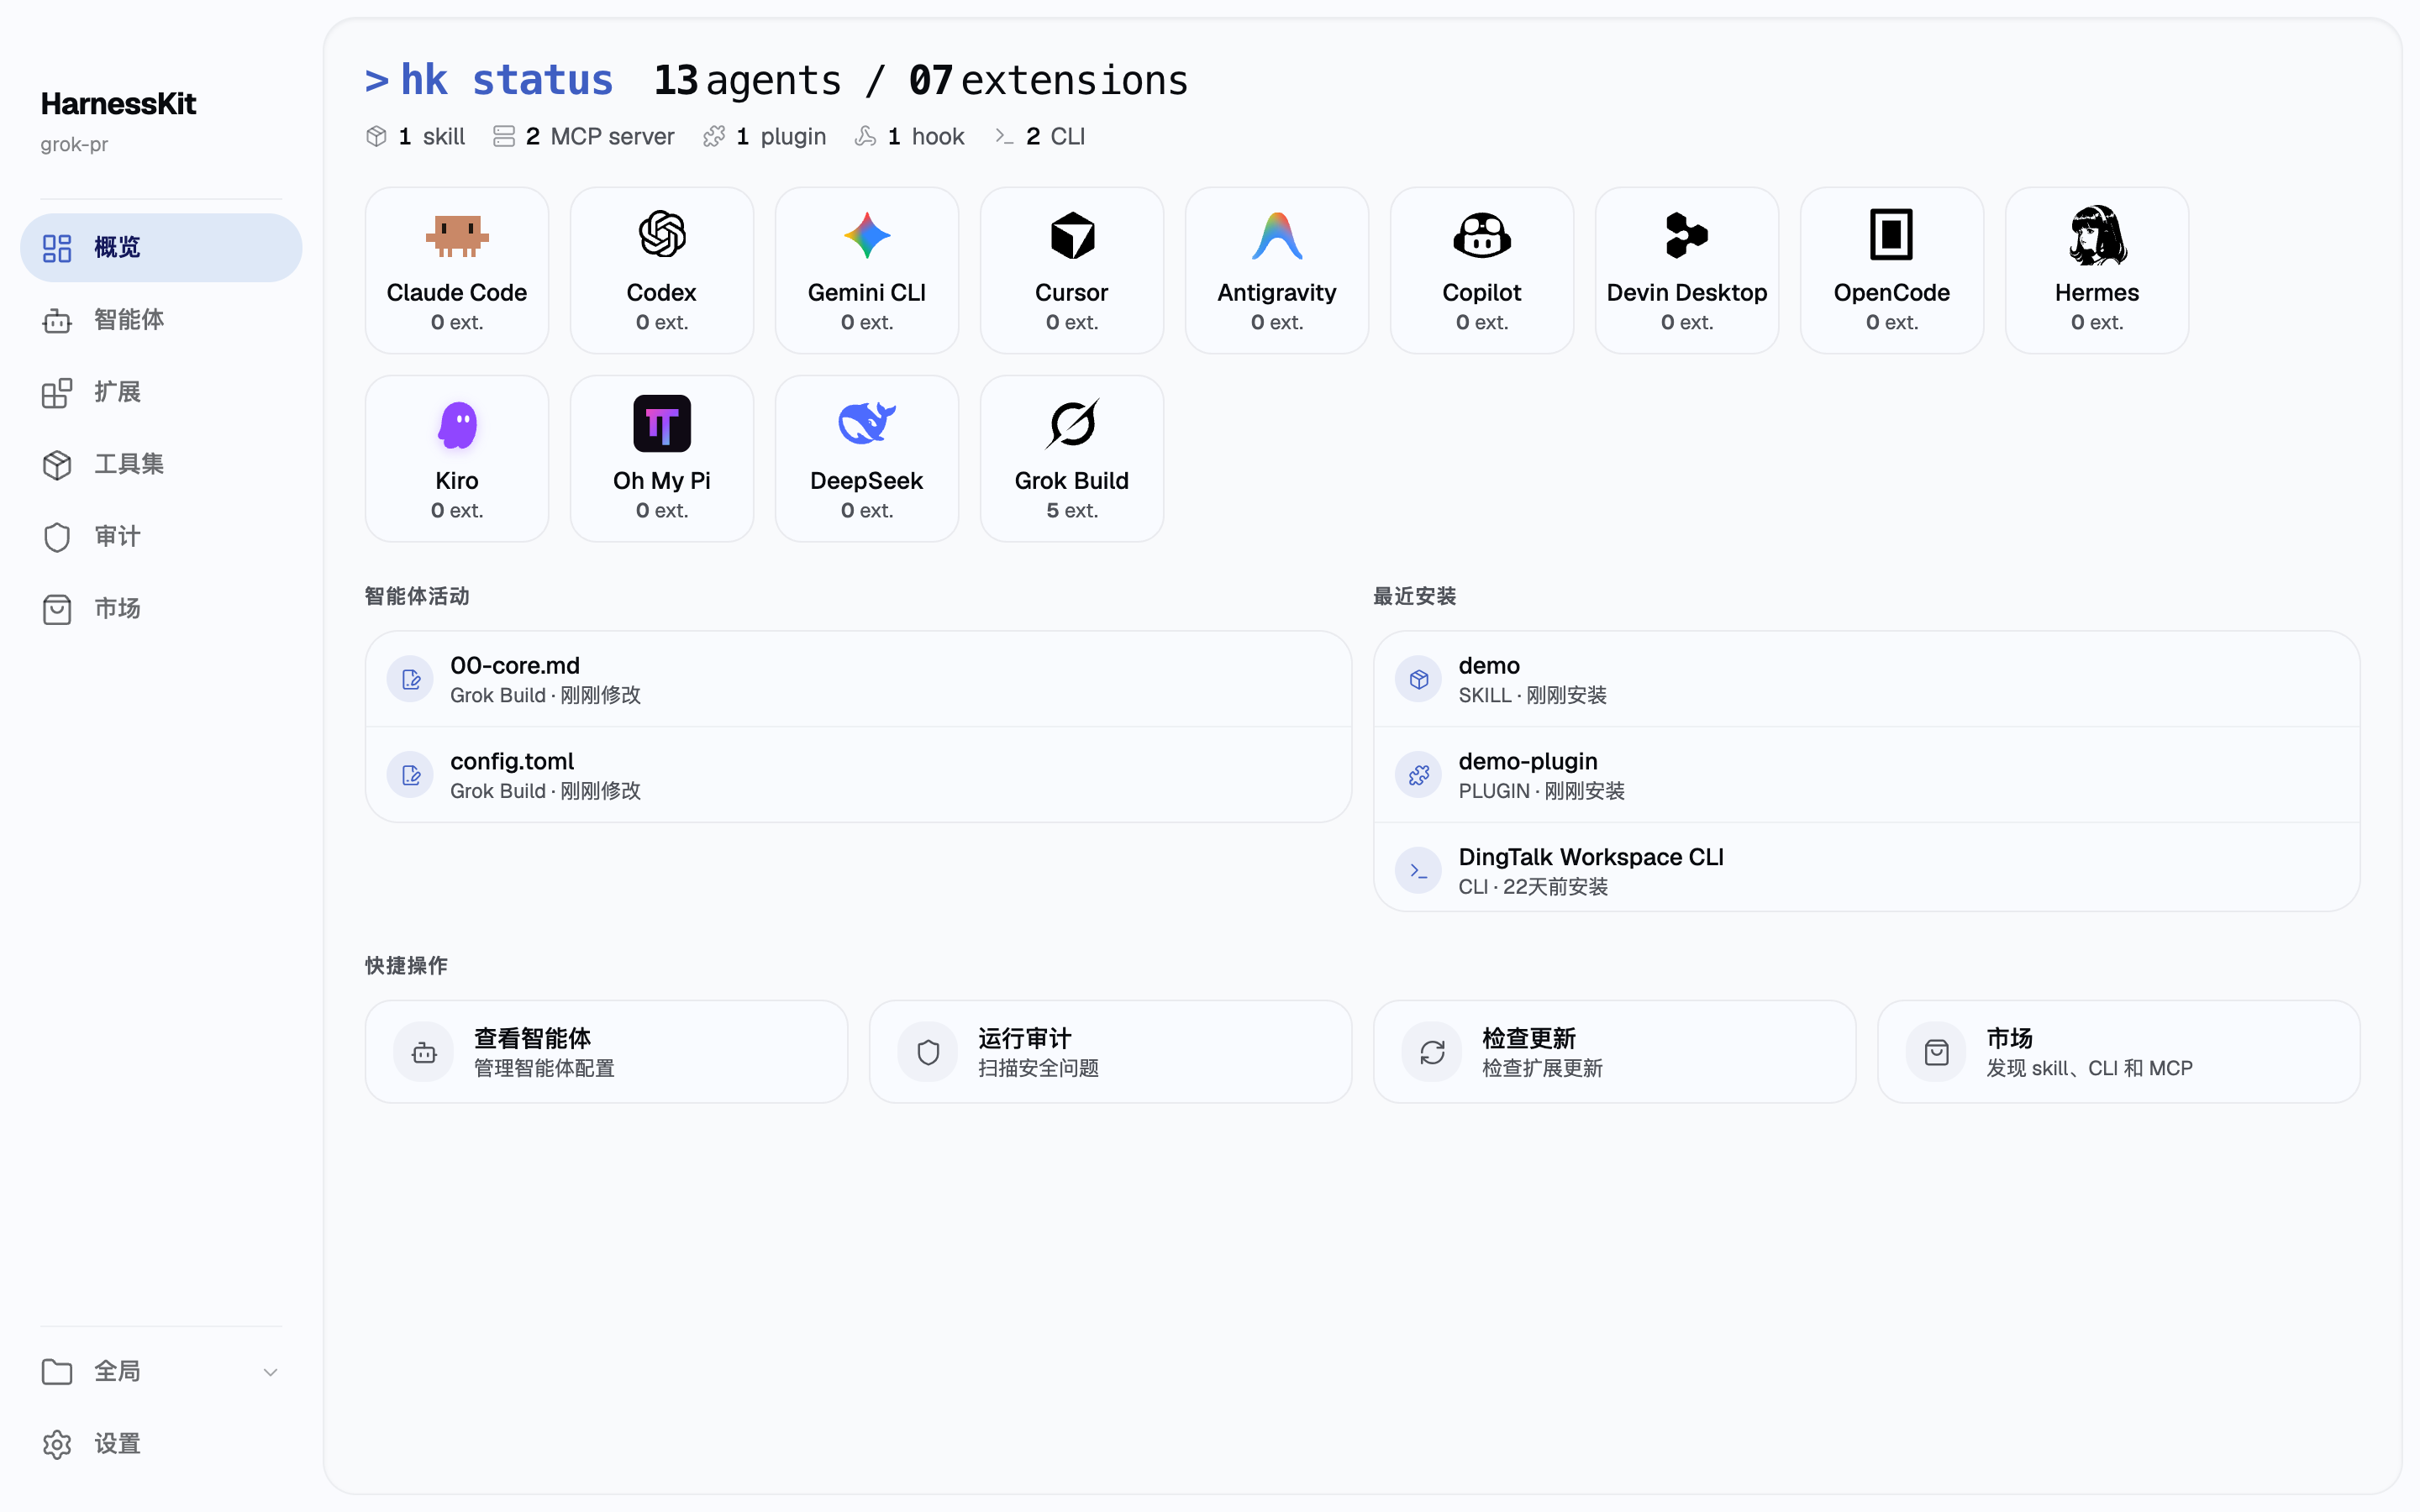Navigate to the 审计 audit page
The height and width of the screenshot is (1512, 2420).
pyautogui.click(x=161, y=536)
